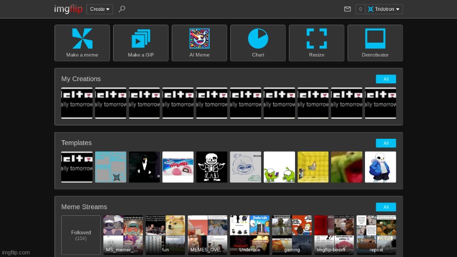Open the Undertale stream thumbnail
This screenshot has height=257, width=457.
tap(250, 235)
